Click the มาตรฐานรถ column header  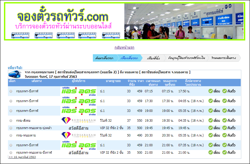coord(113,81)
